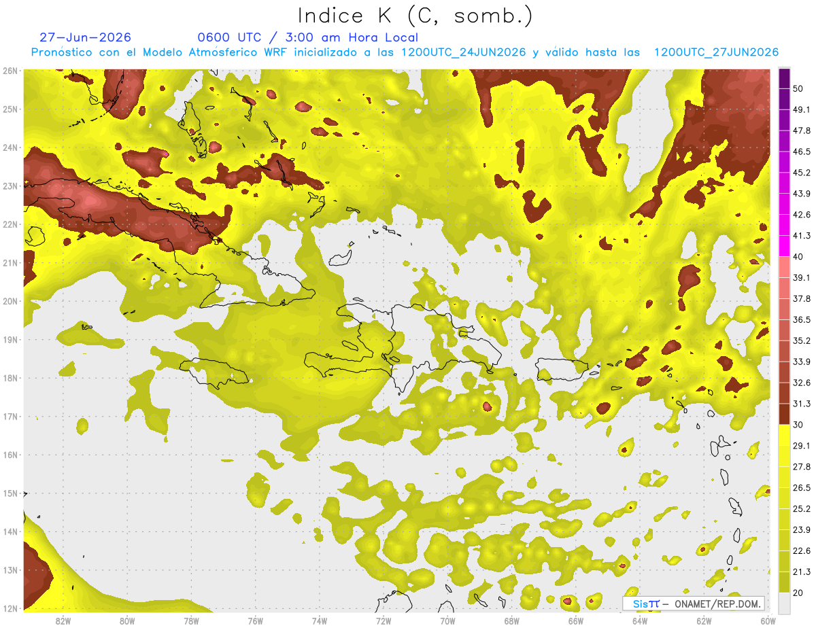The image size is (816, 630).
Task: Click the longitude axis label "68W"
Action: coord(511,620)
